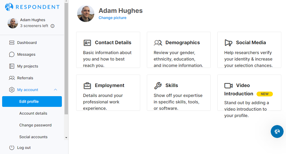Image resolution: width=286 pixels, height=154 pixels.
Task: Click Adam Hughes' large profile photo
Action: 86,13
